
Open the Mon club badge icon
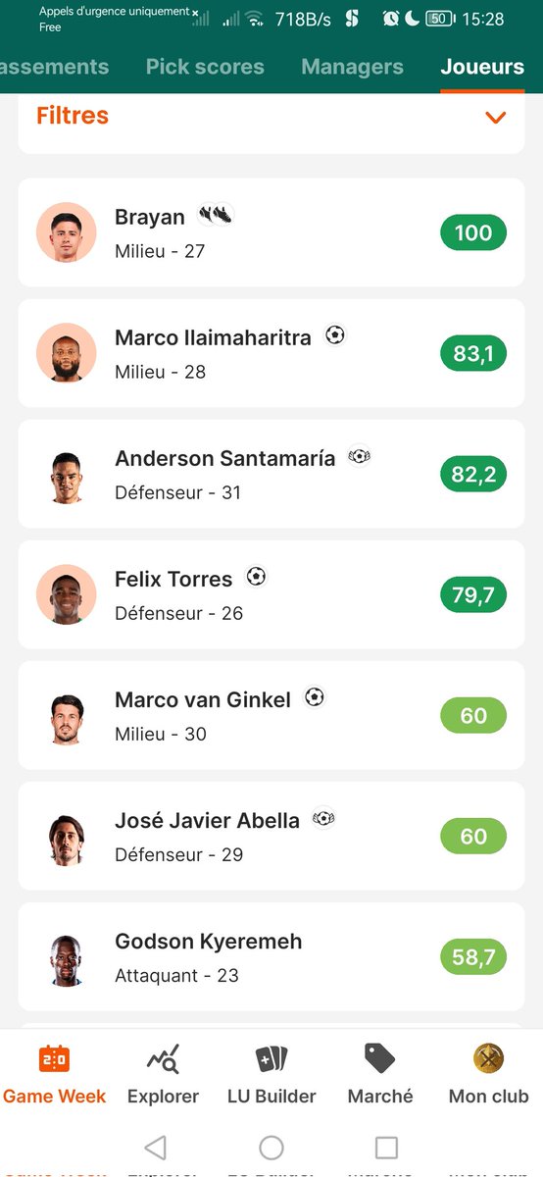point(488,1059)
